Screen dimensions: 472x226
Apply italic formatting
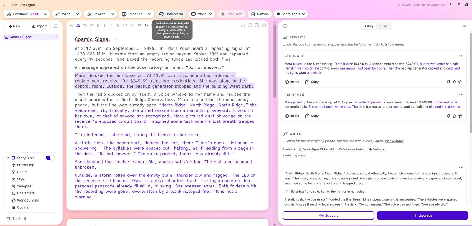105,25
